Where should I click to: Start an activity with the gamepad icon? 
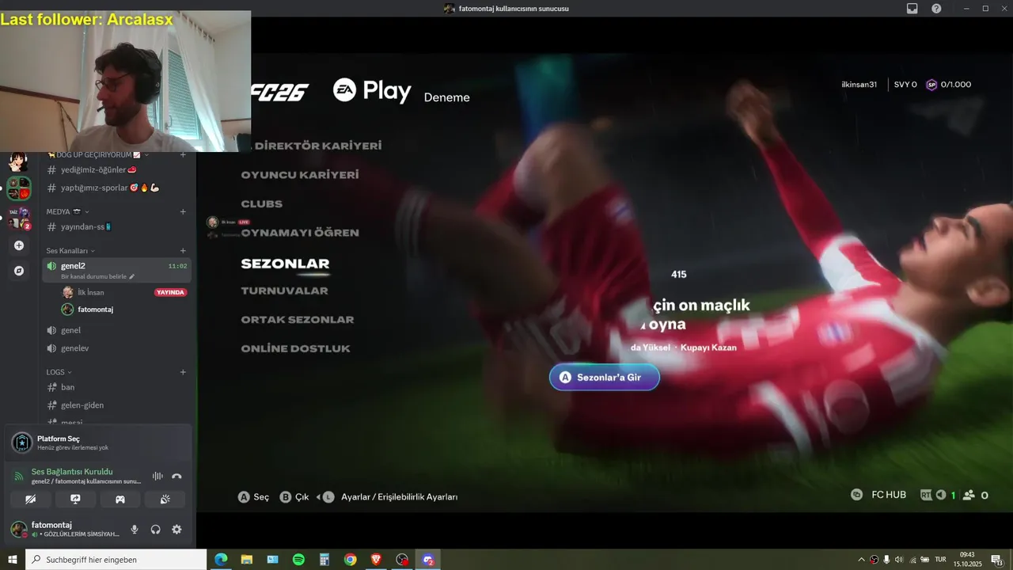pos(120,500)
